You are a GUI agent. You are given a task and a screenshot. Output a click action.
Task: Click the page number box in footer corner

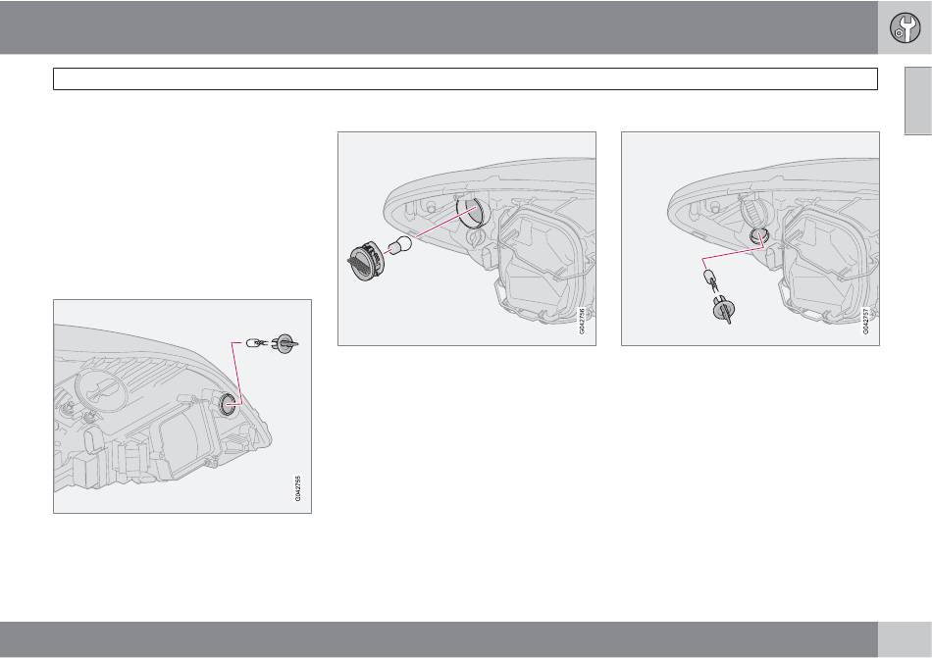pyautogui.click(x=905, y=639)
